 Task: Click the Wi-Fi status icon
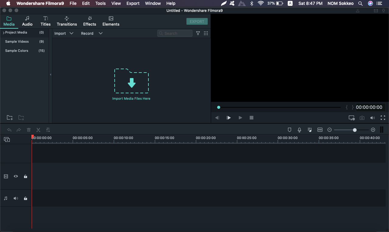(x=261, y=3)
